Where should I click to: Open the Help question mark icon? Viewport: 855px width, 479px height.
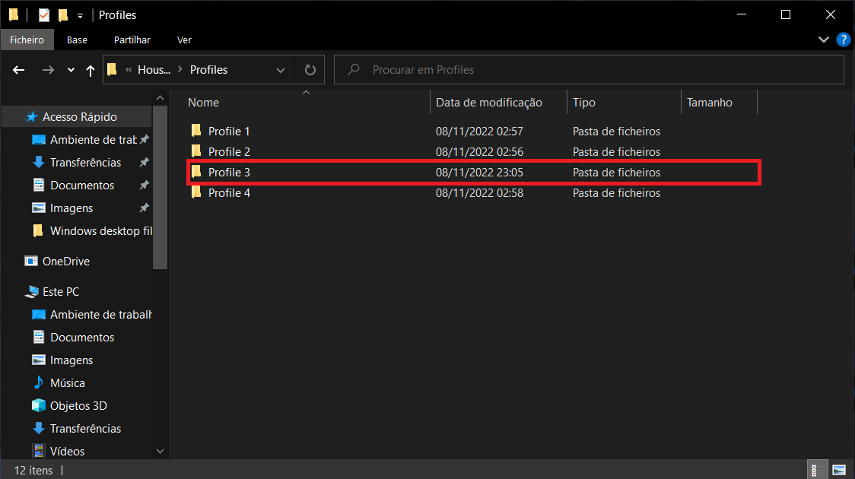843,40
